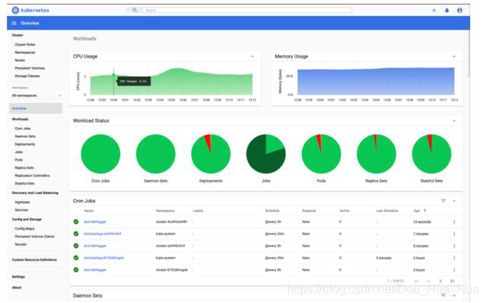The height and width of the screenshot is (303, 486).
Task: Collapse the CPU Usage card
Action: point(252,56)
